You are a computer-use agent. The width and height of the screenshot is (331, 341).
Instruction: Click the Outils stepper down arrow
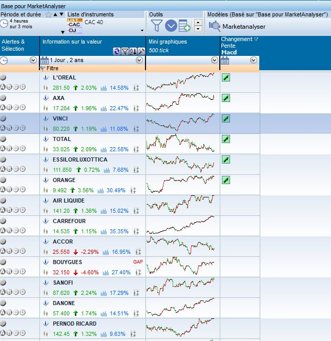(x=198, y=29)
